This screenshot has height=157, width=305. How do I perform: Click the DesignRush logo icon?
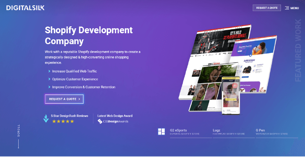[46, 119]
